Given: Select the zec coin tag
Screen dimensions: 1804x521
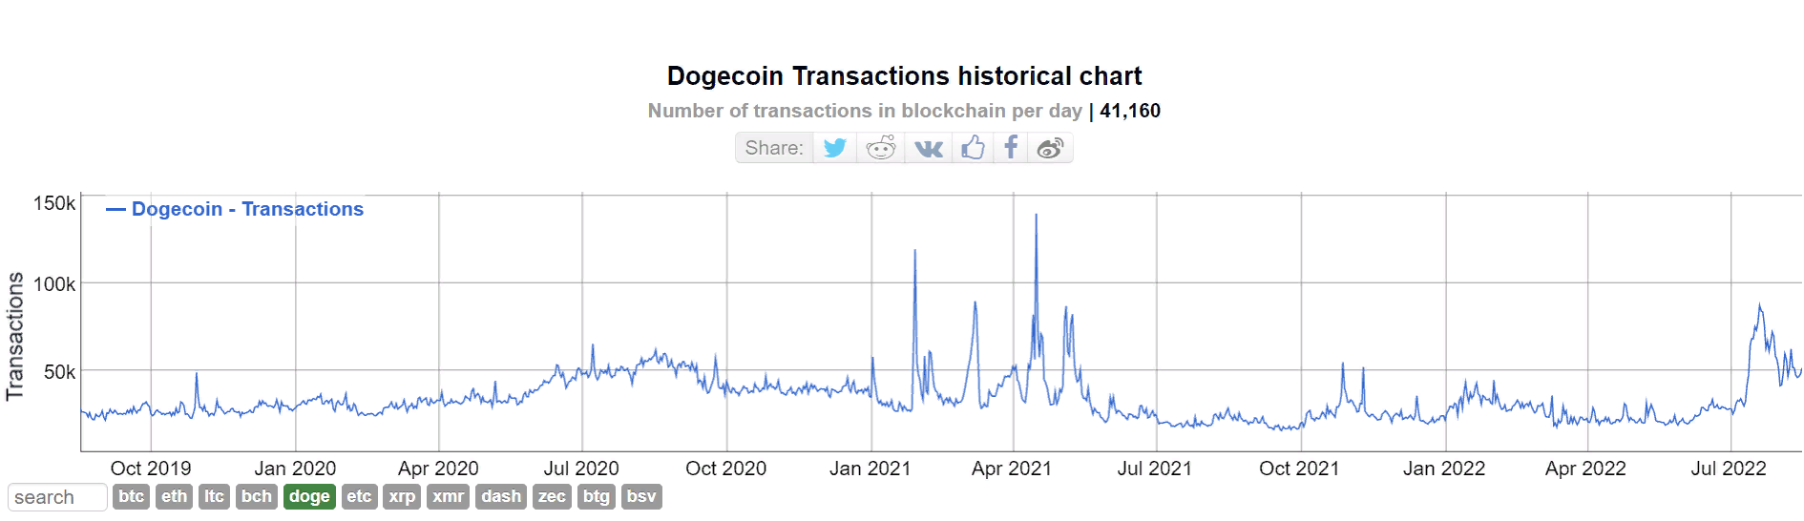Looking at the screenshot, I should click(x=552, y=496).
